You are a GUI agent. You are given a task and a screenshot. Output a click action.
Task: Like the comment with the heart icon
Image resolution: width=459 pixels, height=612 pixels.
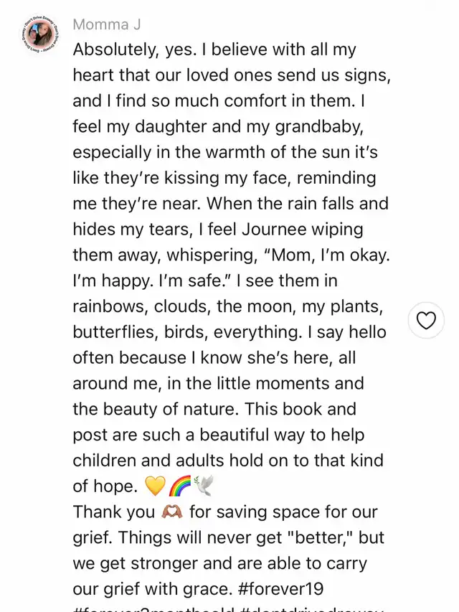pos(426,321)
